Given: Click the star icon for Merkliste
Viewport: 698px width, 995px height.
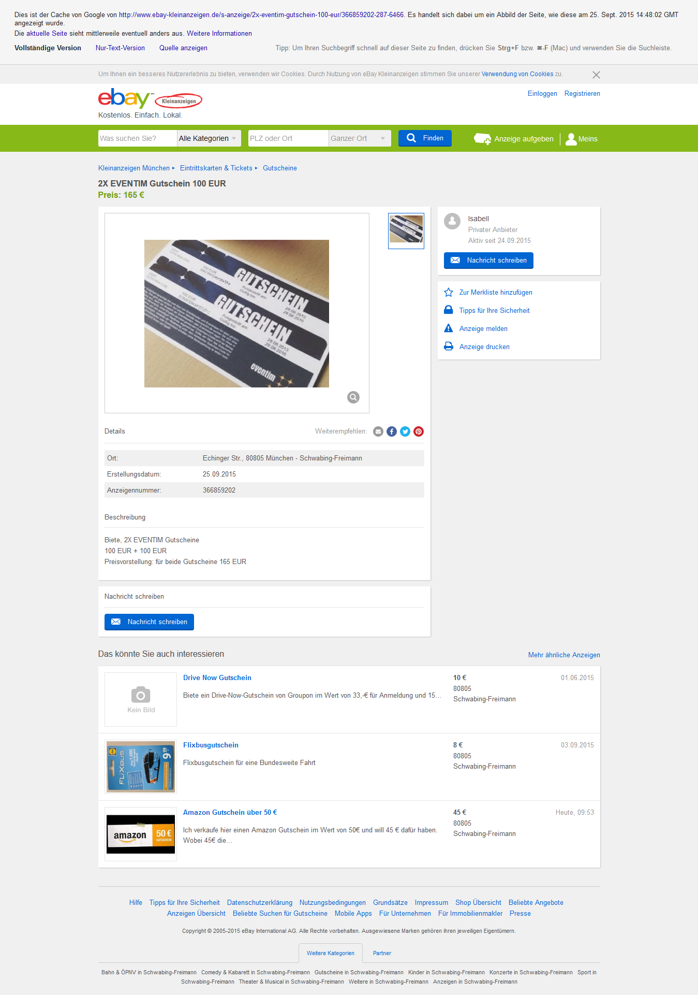Looking at the screenshot, I should pos(449,292).
